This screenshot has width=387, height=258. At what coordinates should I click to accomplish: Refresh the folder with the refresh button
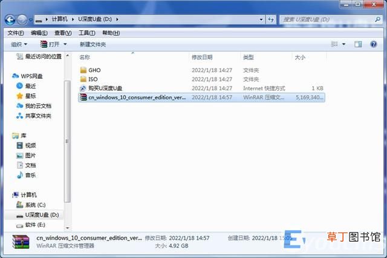pos(271,19)
